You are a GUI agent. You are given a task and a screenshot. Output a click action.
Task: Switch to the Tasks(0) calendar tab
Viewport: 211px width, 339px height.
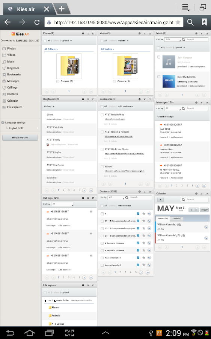pos(176,218)
